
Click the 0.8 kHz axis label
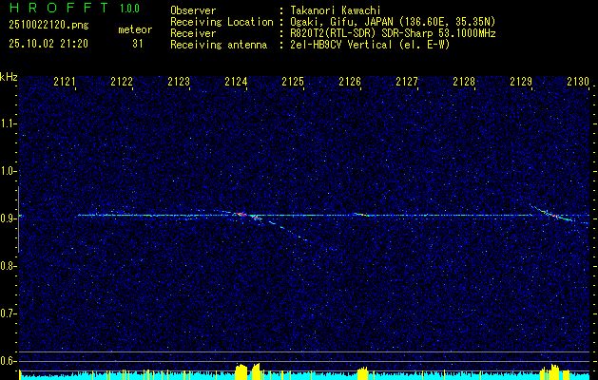[9, 266]
